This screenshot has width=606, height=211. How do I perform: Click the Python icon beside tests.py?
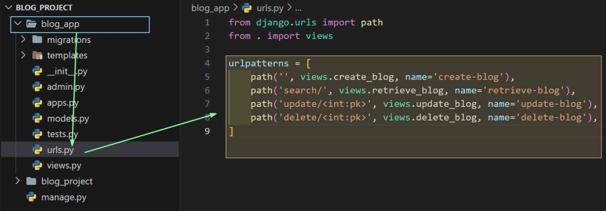pos(37,134)
